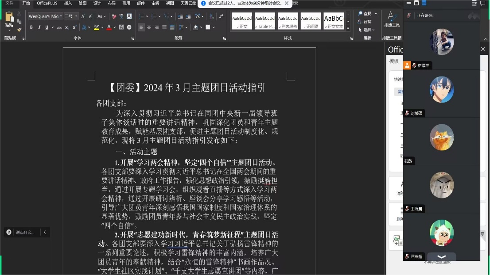The width and height of the screenshot is (490, 275).
Task: Apply the 无间隔 style
Action: pyautogui.click(x=311, y=21)
